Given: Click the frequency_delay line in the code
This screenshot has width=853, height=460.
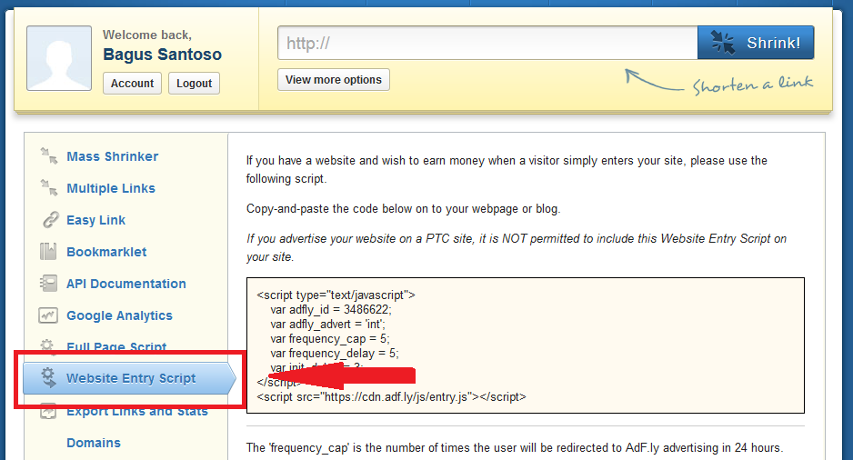Looking at the screenshot, I should (334, 354).
